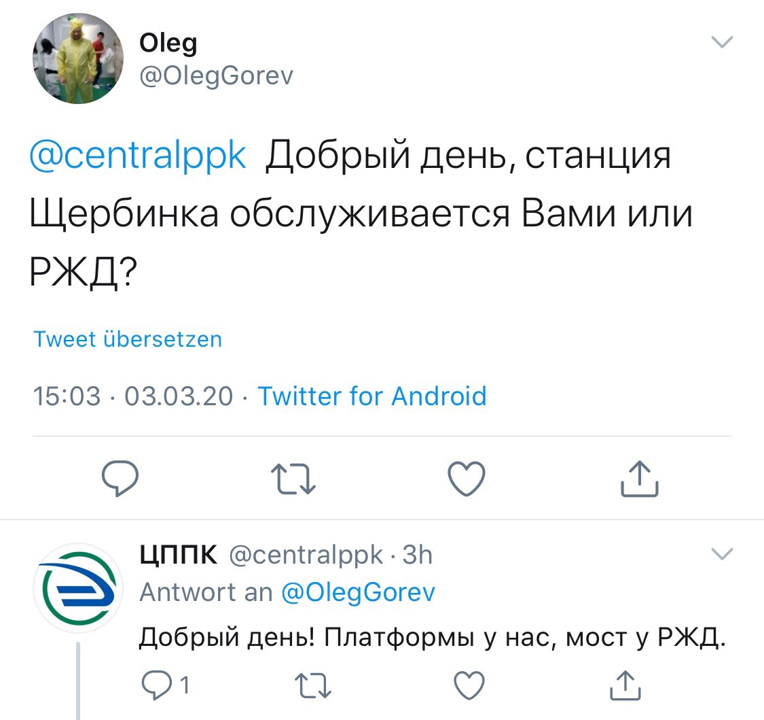Retweet Oleg's main tweet

[294, 479]
